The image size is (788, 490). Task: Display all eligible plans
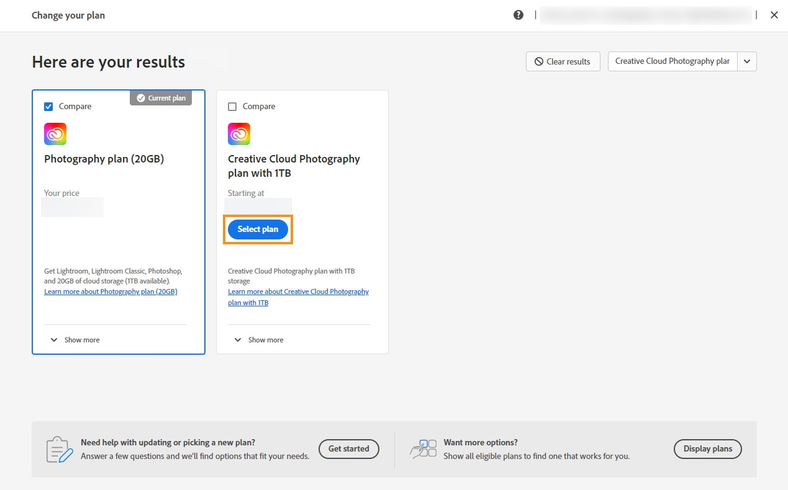(707, 449)
